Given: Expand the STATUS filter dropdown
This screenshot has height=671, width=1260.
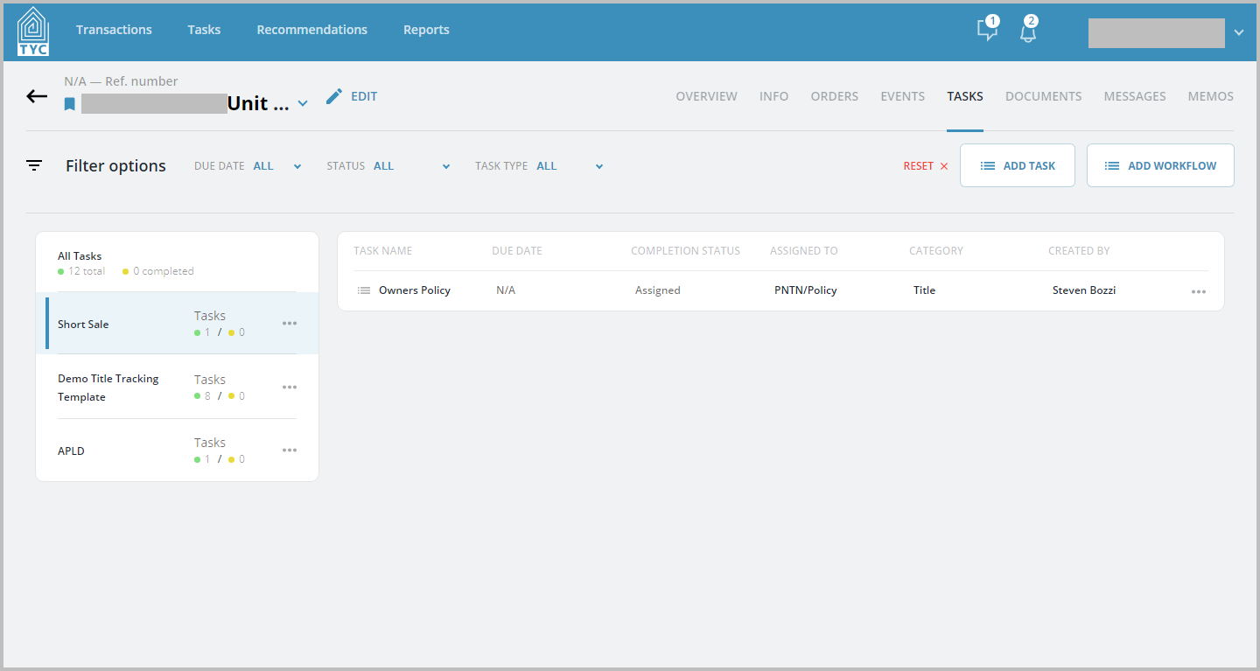Looking at the screenshot, I should tap(446, 166).
